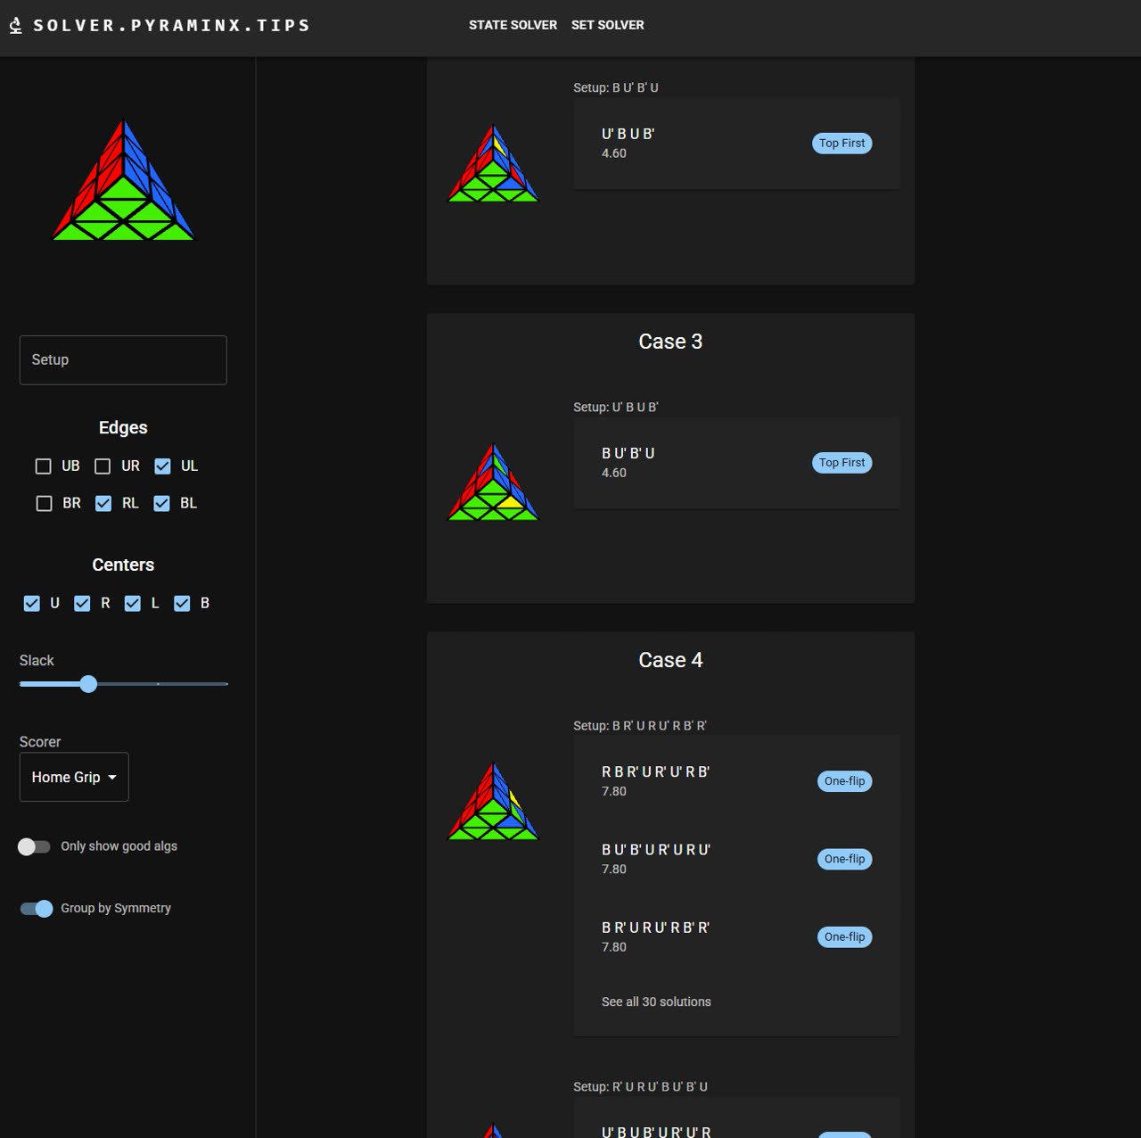The width and height of the screenshot is (1141, 1138).
Task: Open See all 30 solutions
Action: click(657, 1002)
